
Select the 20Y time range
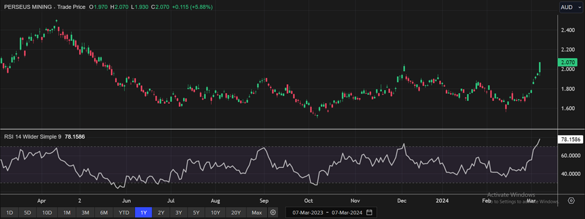tap(236, 212)
